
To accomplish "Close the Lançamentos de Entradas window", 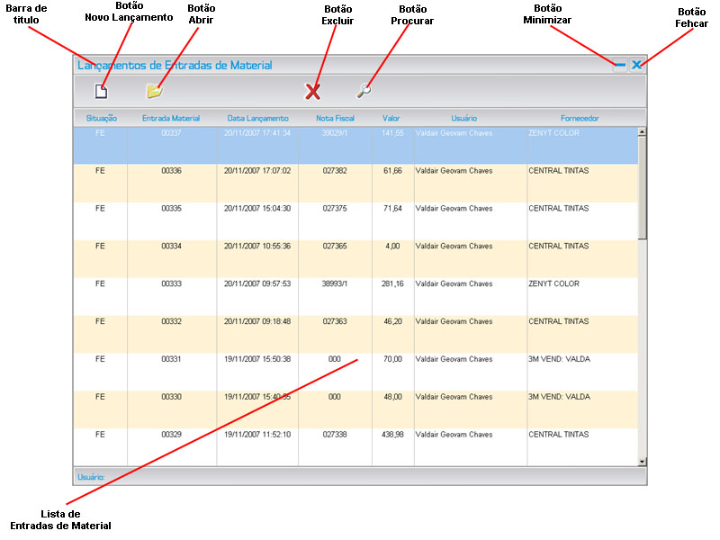I will click(636, 65).
